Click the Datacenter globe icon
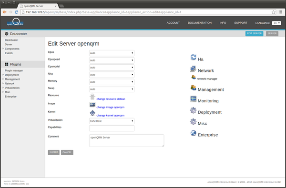The image size is (286, 188). tap(7, 34)
